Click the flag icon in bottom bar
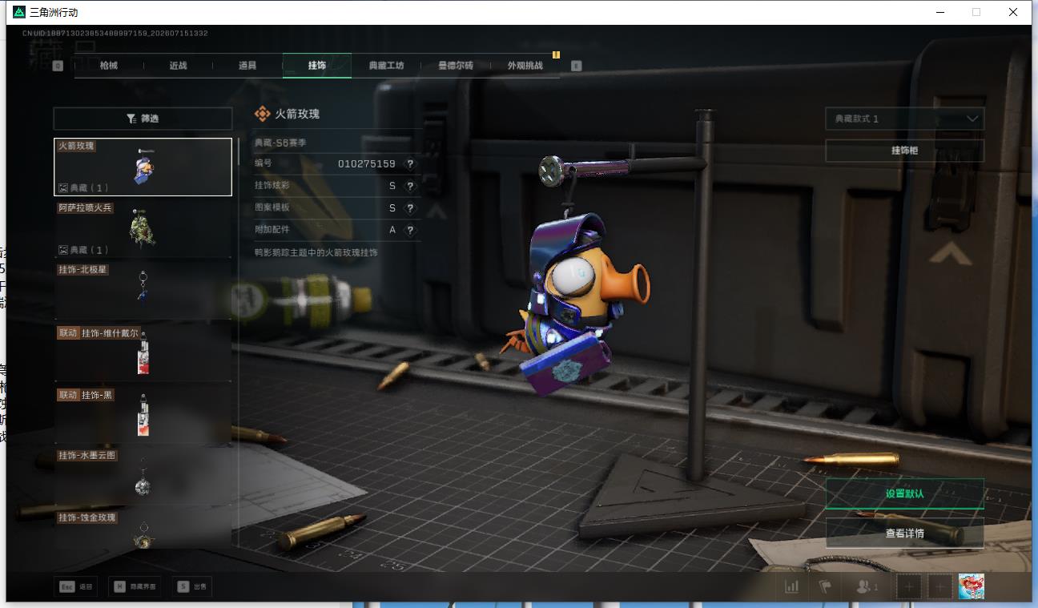 click(x=825, y=586)
